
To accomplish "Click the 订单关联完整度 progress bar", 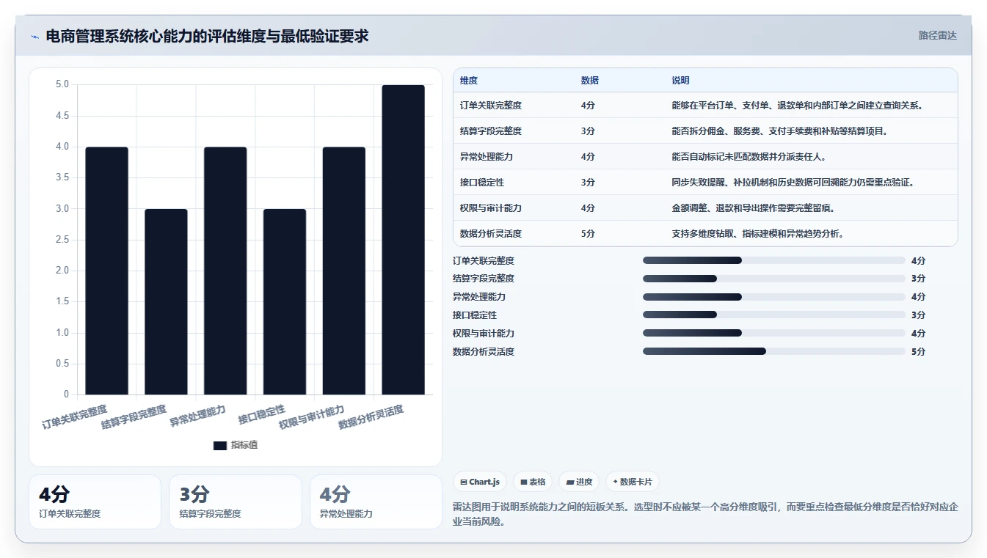I will click(x=773, y=260).
